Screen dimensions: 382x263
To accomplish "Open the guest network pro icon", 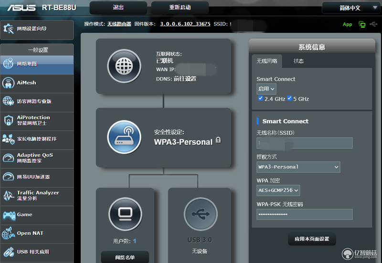I will coord(8,101).
